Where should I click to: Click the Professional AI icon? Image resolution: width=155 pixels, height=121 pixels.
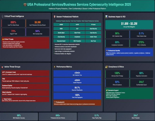(x=55, y=102)
